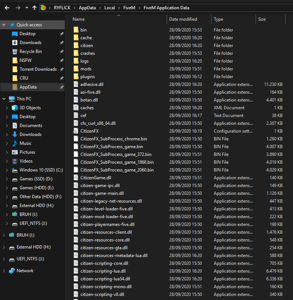Select the caches XML document icon
Viewport: 293px width, 300px height.
click(76, 108)
